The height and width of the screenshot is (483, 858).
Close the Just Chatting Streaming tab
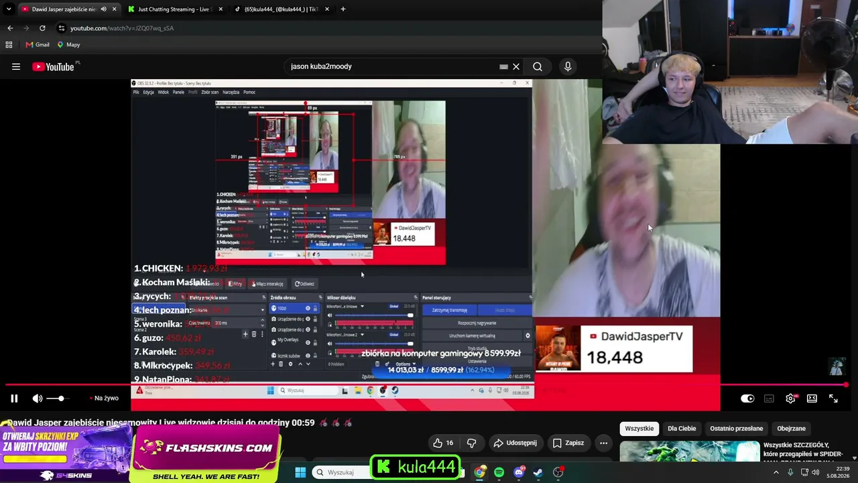tap(220, 9)
